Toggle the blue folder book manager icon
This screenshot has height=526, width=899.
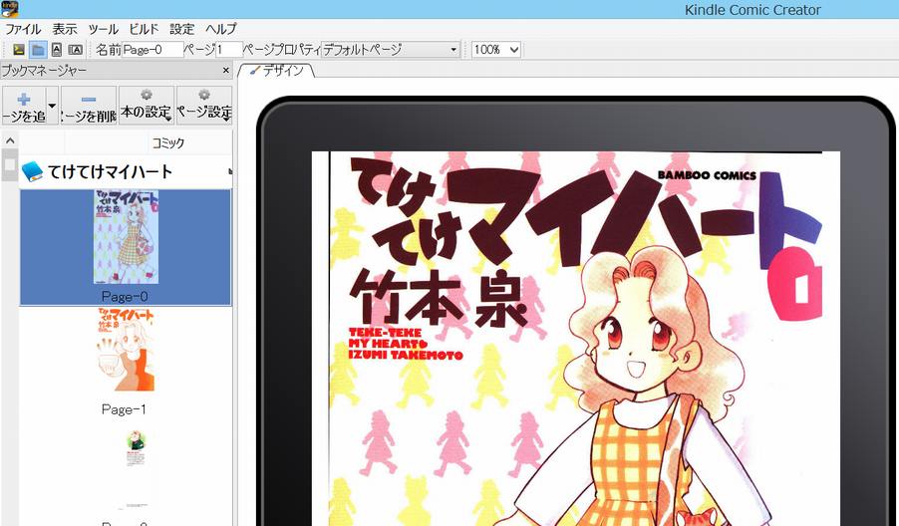click(x=38, y=50)
